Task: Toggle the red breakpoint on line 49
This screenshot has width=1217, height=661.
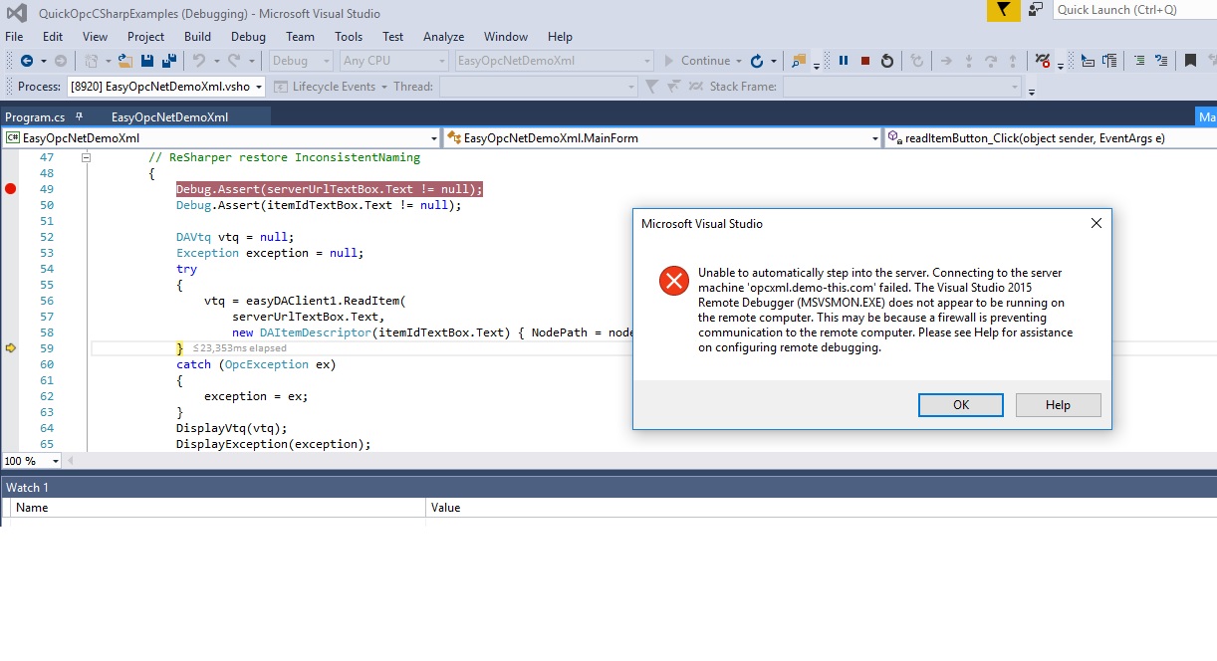Action: (x=11, y=189)
